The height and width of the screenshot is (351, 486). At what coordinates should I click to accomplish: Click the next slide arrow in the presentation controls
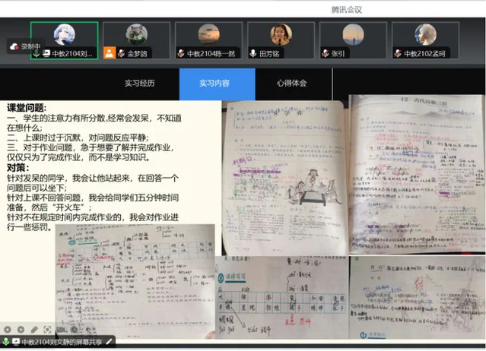20,329
